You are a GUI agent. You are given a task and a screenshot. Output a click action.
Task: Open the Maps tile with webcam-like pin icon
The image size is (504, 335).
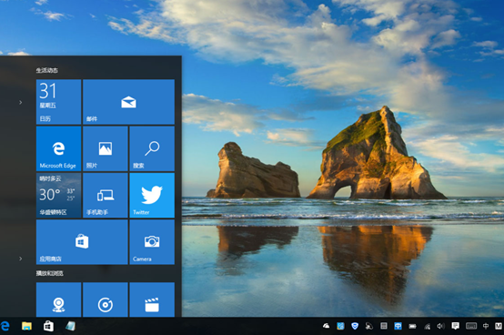pos(58,299)
